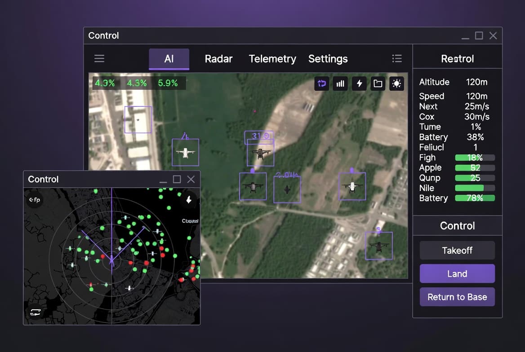Screen dimensions: 525x352
Task: Click the Apple 52 progress bar
Action: 475,167
